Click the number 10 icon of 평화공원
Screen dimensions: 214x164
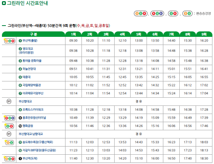point(20,126)
